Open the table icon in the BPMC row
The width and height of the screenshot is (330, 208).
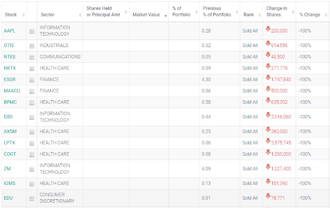(32, 102)
